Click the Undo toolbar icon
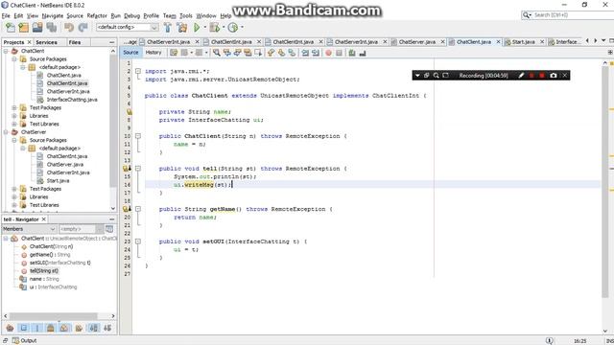This screenshot has width=614, height=345. click(69, 28)
